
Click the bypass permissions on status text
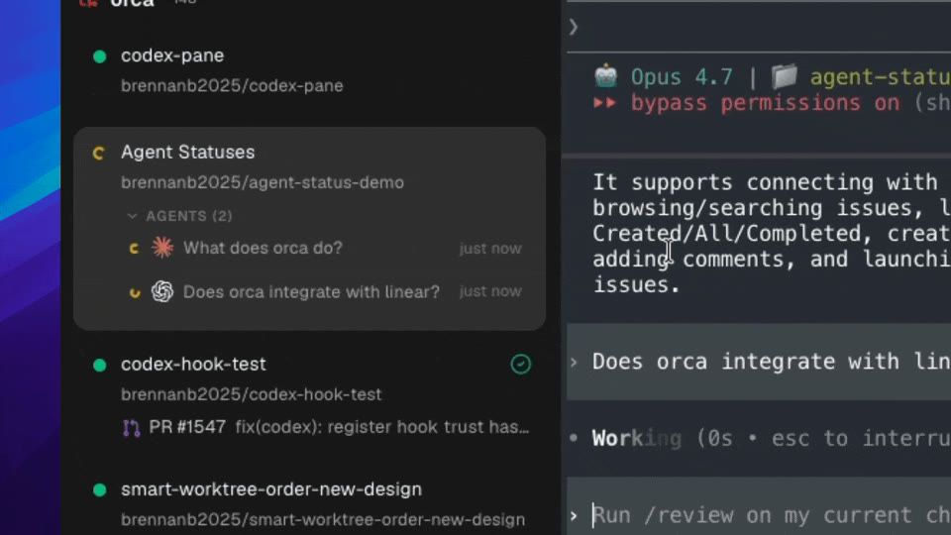(765, 103)
